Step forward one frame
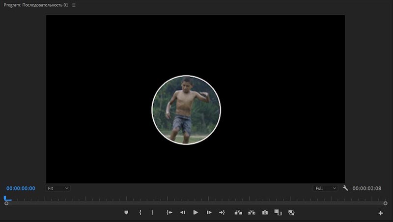 point(209,213)
